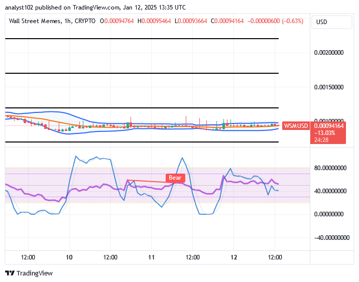
Task: Click the 0.00000000 oscillator axis label
Action: [x=329, y=214]
